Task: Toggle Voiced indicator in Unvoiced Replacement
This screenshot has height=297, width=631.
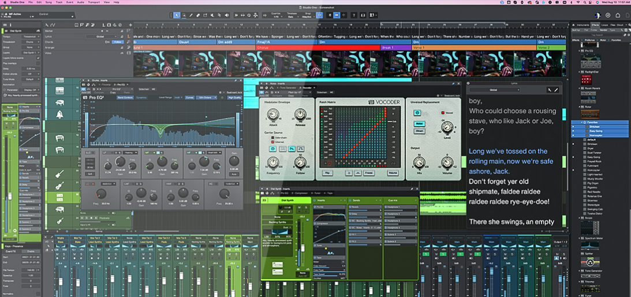Action: pos(443,113)
